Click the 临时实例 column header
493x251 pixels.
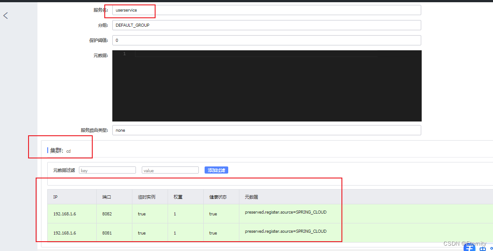coord(147,197)
